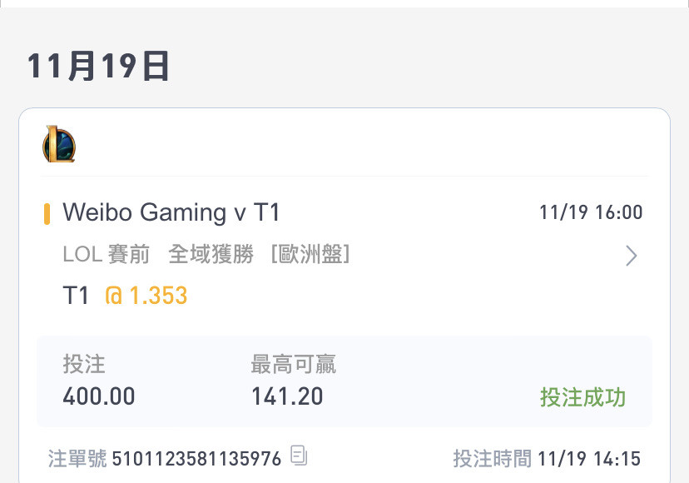This screenshot has height=483, width=689.
Task: Click the @ symbol before odds
Action: point(113,296)
